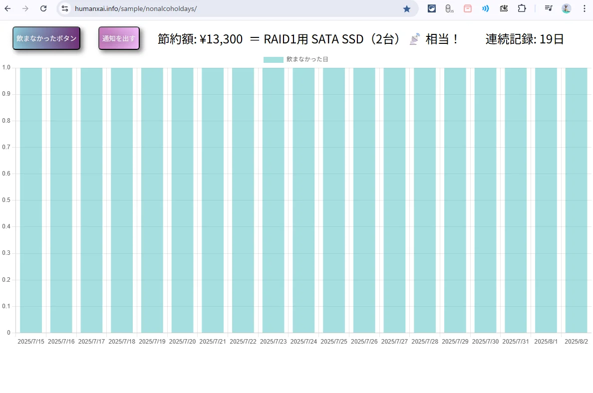593x393 pixels.
Task: Open the site information icon in address bar
Action: (65, 8)
